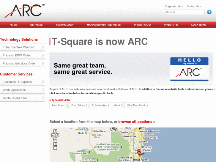
Task: Open the Credit Application link
Action: (23, 90)
